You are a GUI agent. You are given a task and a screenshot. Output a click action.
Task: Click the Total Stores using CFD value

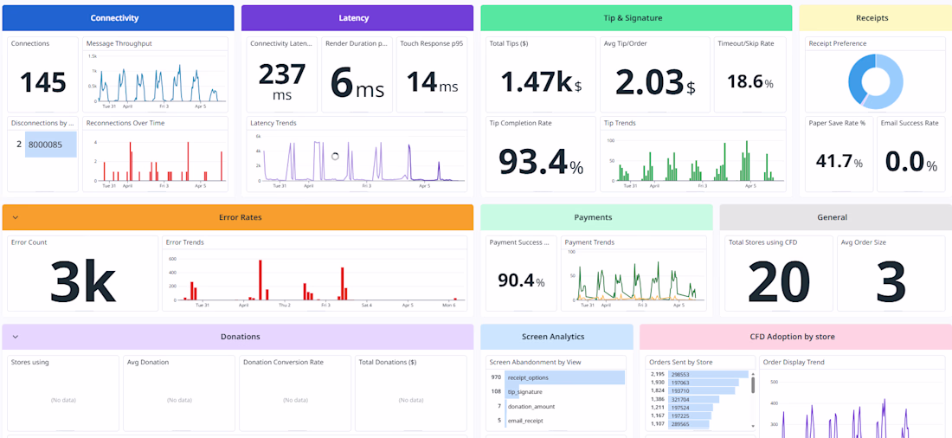coord(778,281)
